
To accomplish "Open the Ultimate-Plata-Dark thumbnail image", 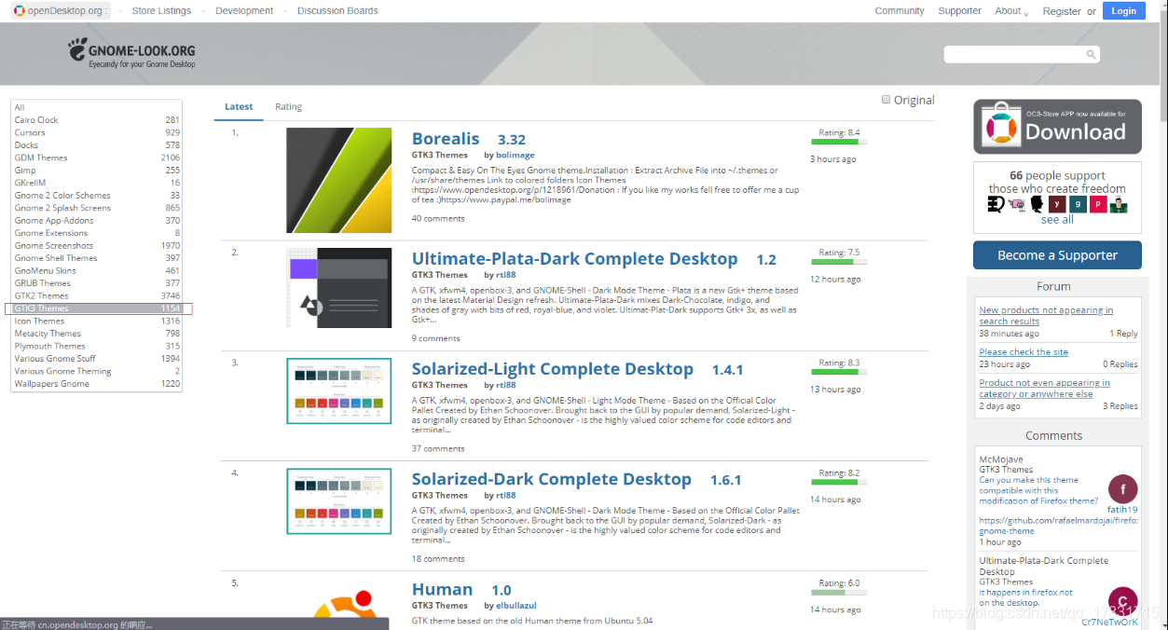I will pos(339,287).
